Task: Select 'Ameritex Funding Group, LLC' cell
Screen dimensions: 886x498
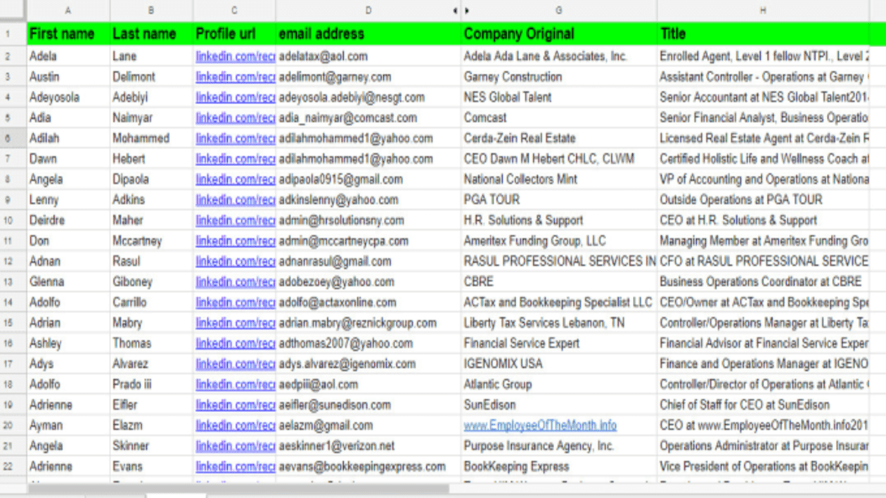Action: pos(559,241)
